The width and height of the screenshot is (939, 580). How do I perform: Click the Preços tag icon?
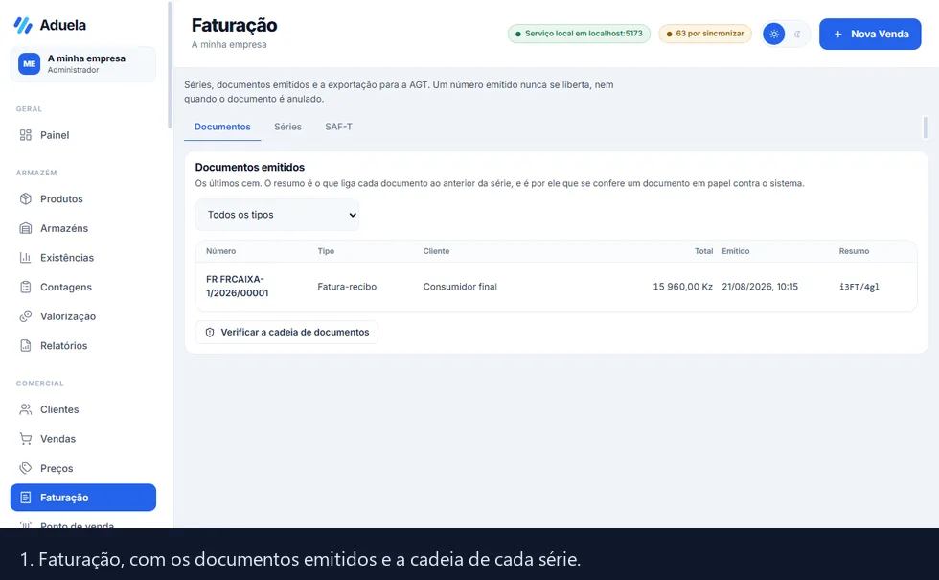click(x=25, y=469)
